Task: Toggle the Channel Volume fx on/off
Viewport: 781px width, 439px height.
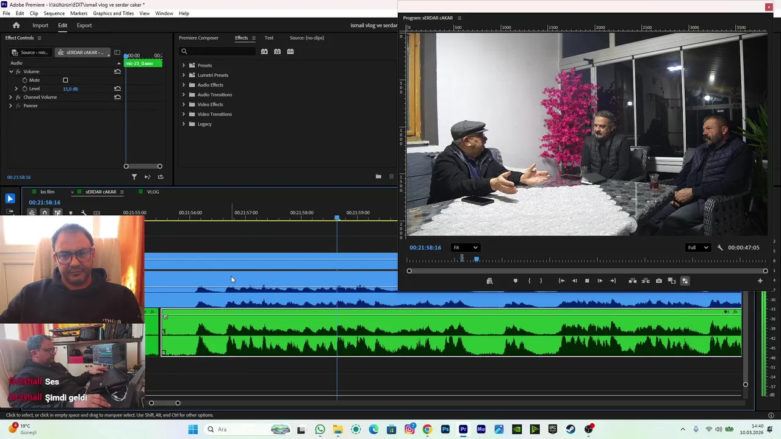Action: point(18,97)
